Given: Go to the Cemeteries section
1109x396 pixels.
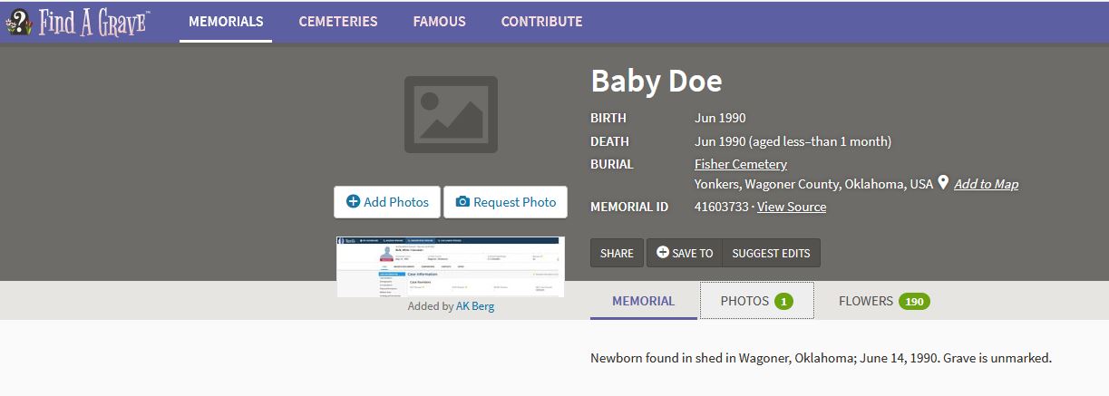Looking at the screenshot, I should click(x=338, y=22).
